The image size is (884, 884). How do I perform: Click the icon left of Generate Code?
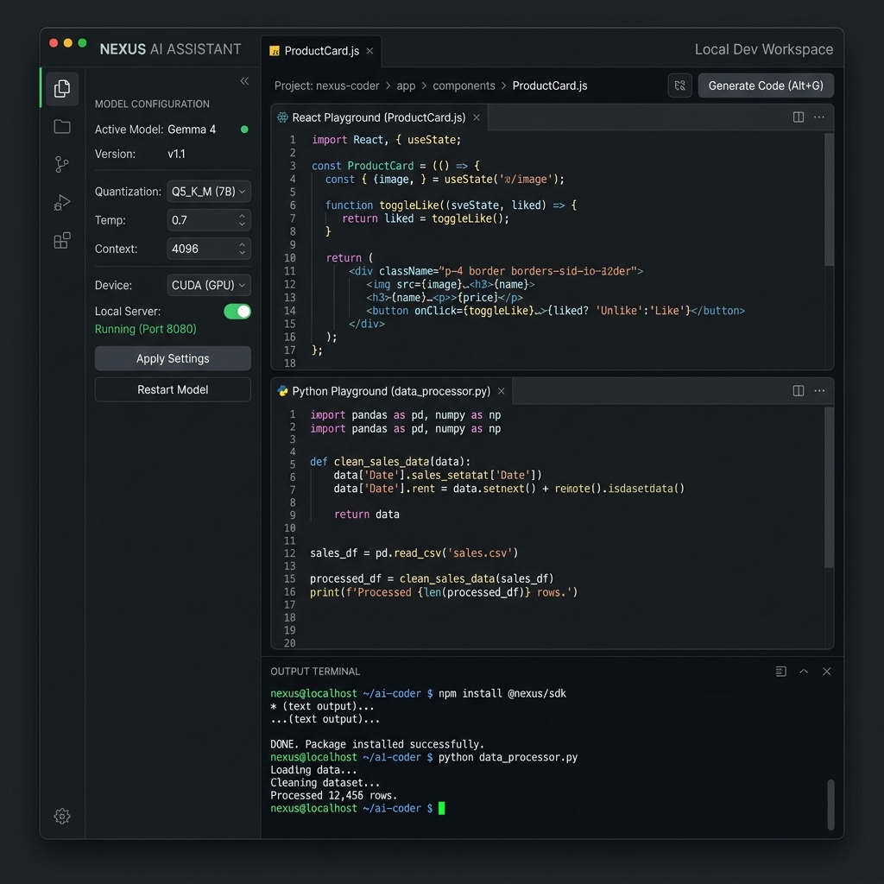(680, 85)
